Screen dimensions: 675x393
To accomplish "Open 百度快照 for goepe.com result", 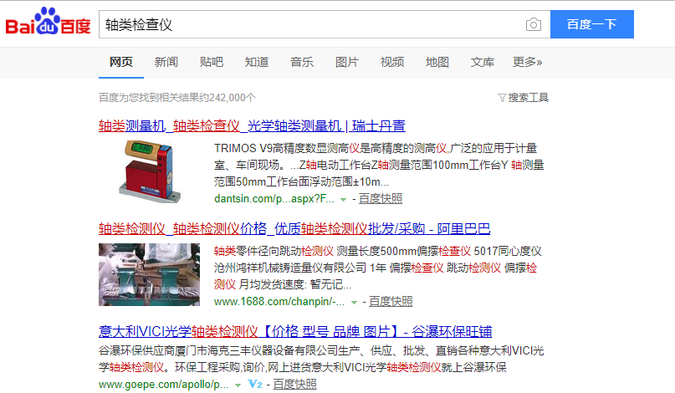I will coord(295,384).
